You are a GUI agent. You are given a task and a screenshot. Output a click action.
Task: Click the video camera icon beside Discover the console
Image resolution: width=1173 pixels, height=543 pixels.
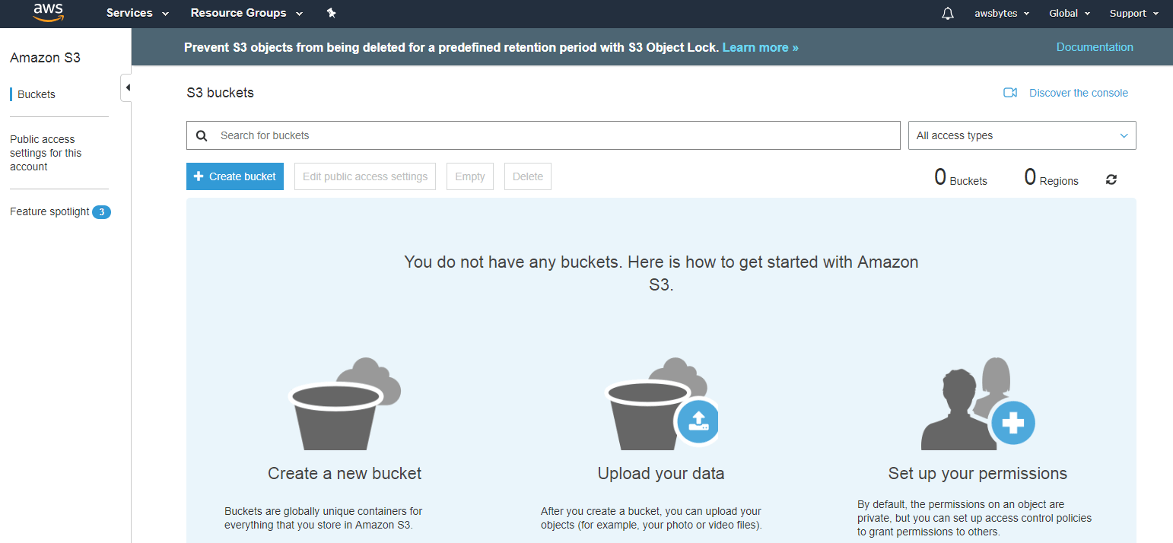click(x=1010, y=93)
